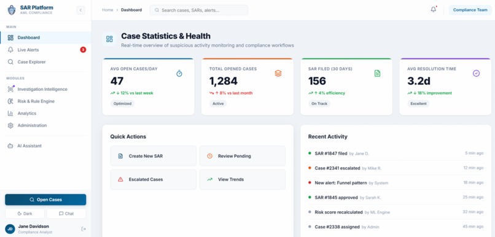
Task: Open the Risk & Rule Engine module
Action: pyautogui.click(x=45, y=101)
